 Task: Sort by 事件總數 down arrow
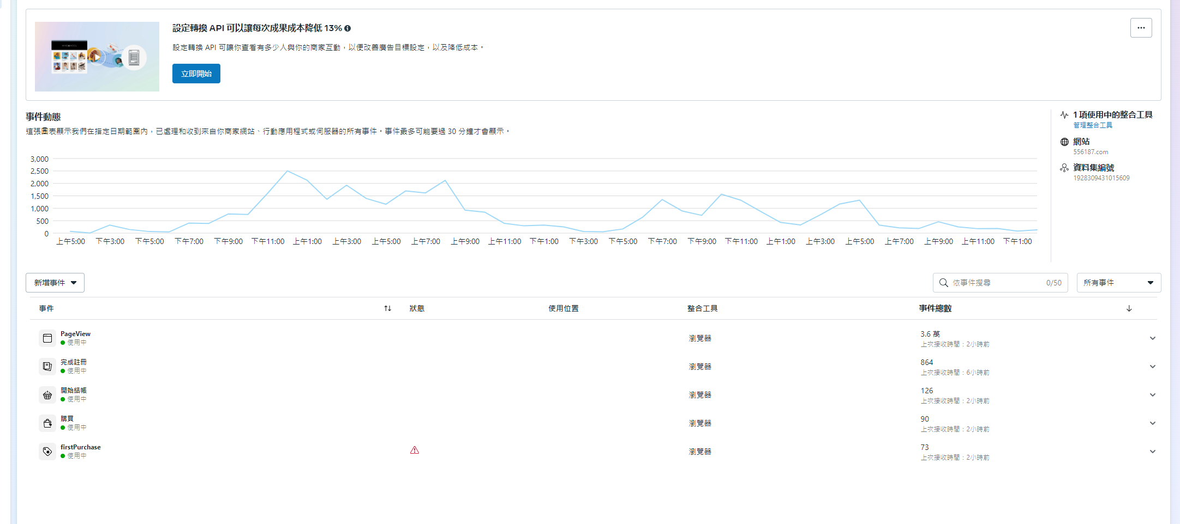(x=1129, y=308)
